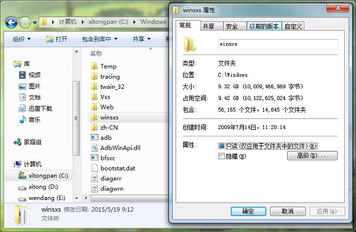This screenshot has height=232, width=356.
Task: Close the winsxs 属性 dialog
Action: 338,8
